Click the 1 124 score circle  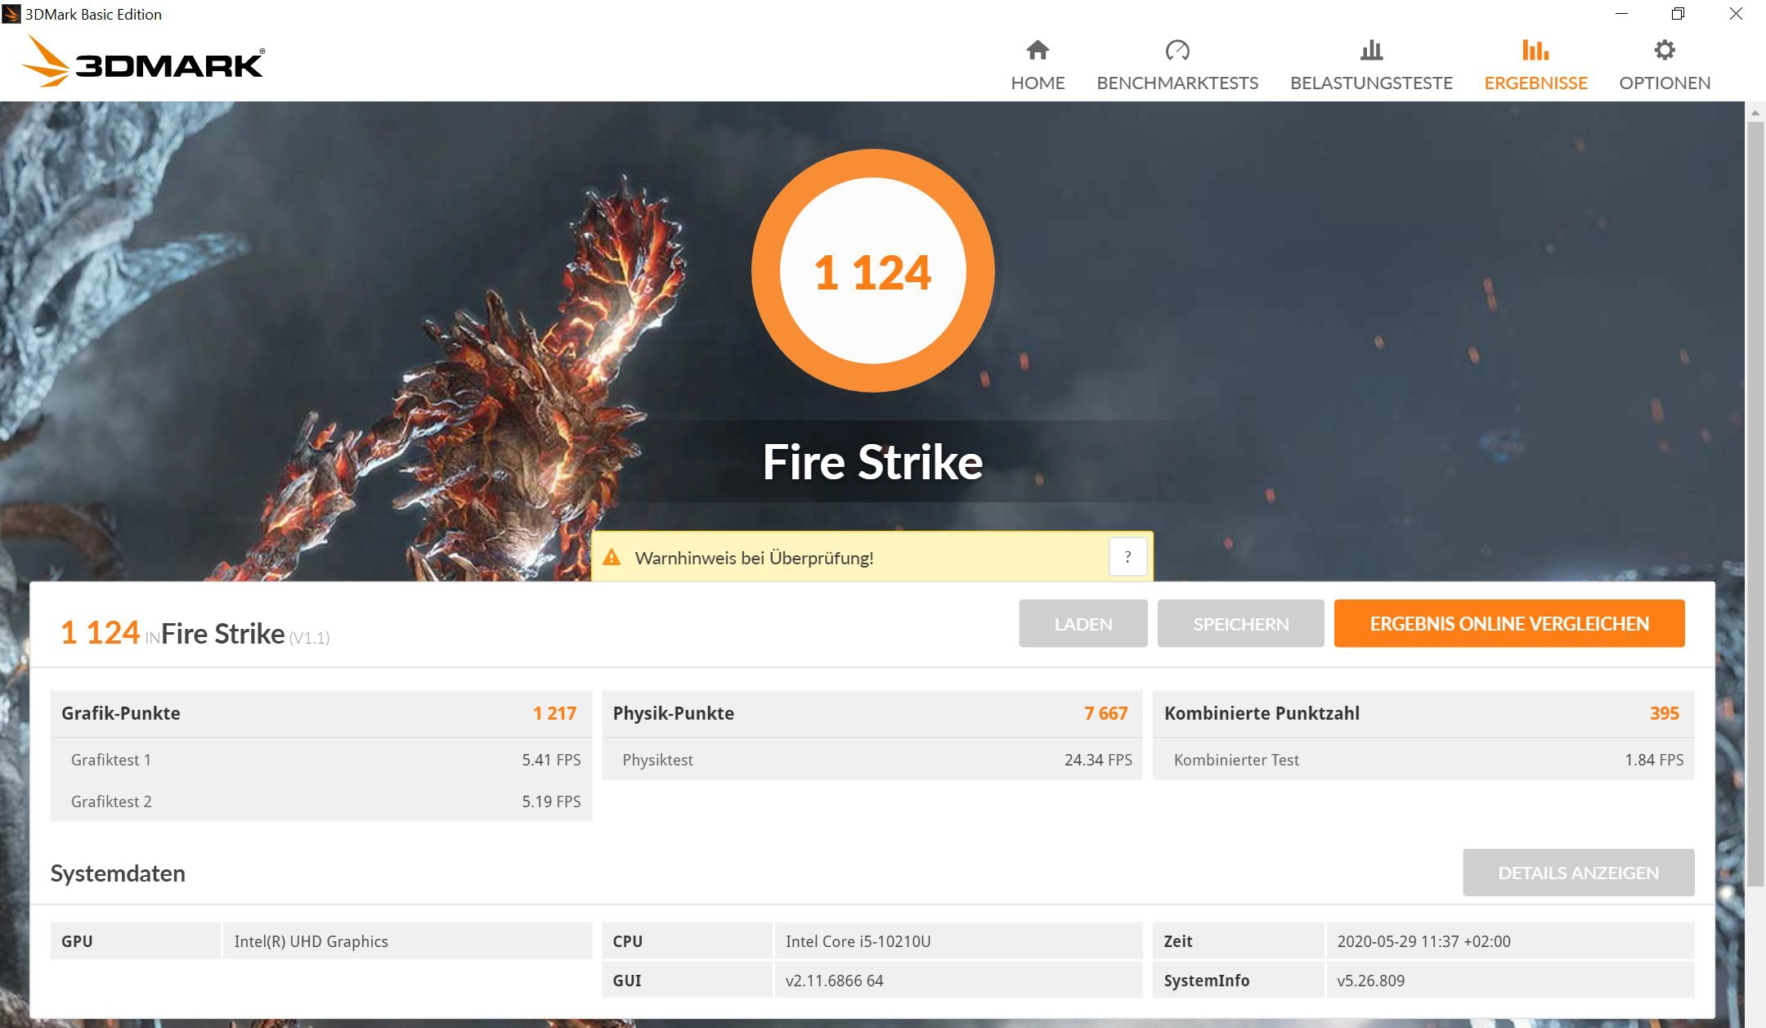[x=872, y=271]
